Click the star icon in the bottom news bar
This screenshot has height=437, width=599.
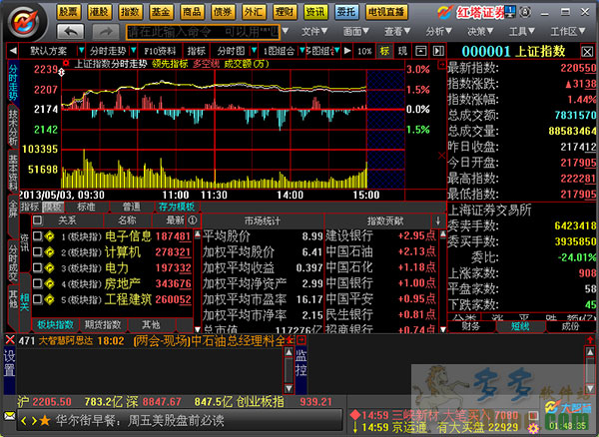45,421
